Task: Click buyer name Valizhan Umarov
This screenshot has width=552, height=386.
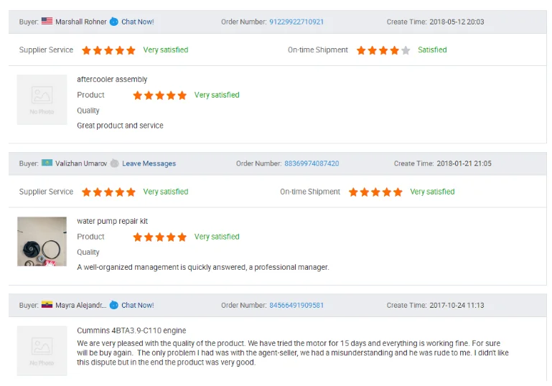Action: (81, 164)
